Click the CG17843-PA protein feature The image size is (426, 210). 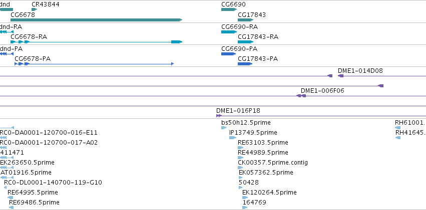[245, 64]
